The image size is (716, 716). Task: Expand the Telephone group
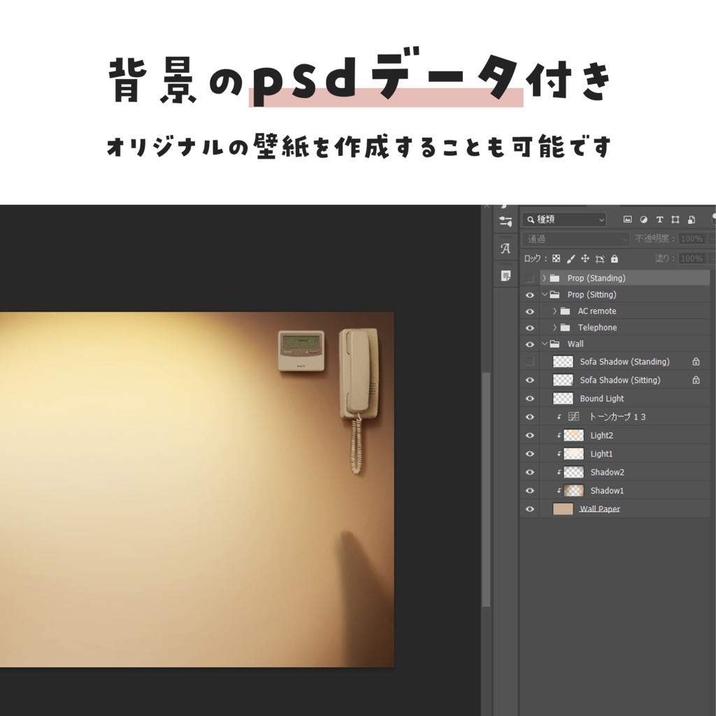click(x=554, y=327)
